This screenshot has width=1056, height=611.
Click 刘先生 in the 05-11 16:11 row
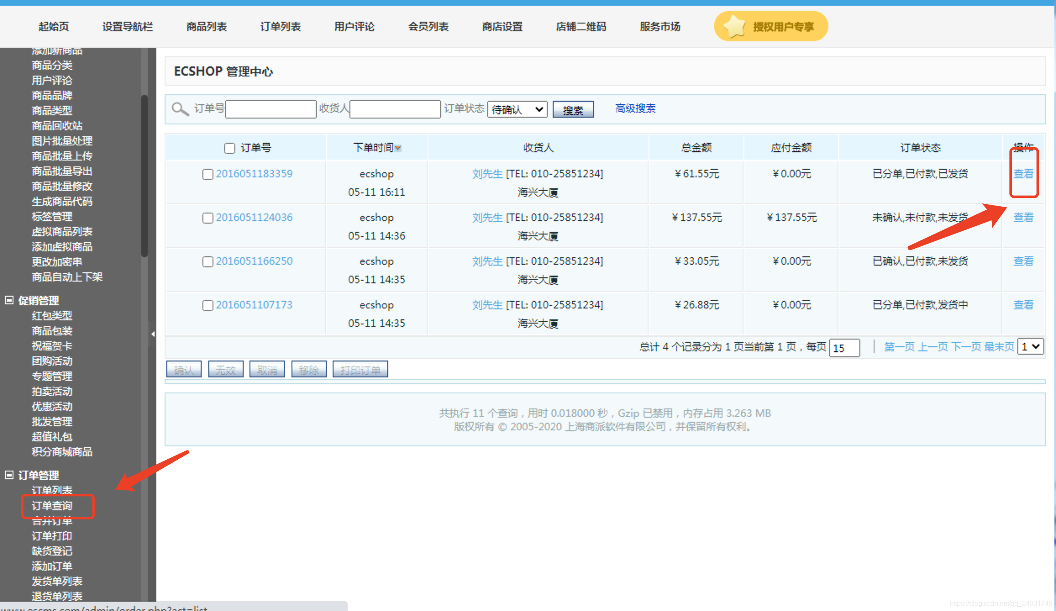(487, 174)
